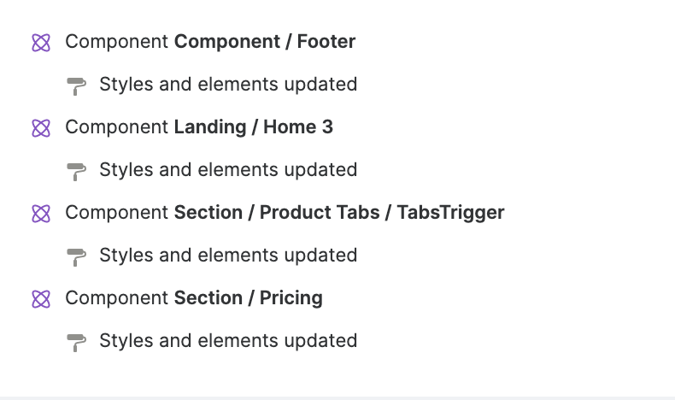
Task: Select the bold Section / Pricing name
Action: coord(249,297)
